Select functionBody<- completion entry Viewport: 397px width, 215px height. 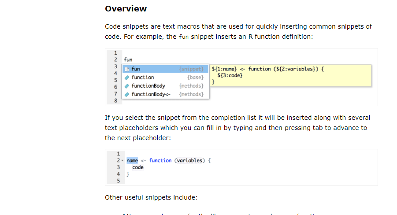pyautogui.click(x=165, y=94)
